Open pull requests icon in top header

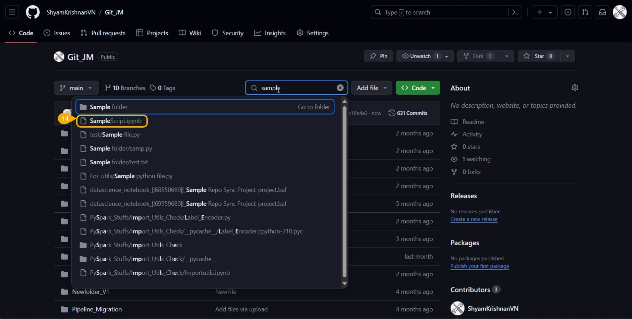(585, 12)
